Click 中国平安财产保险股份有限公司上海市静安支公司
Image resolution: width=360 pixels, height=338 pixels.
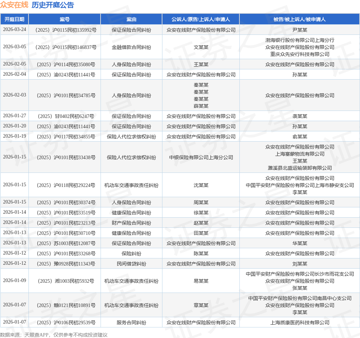[300, 185]
